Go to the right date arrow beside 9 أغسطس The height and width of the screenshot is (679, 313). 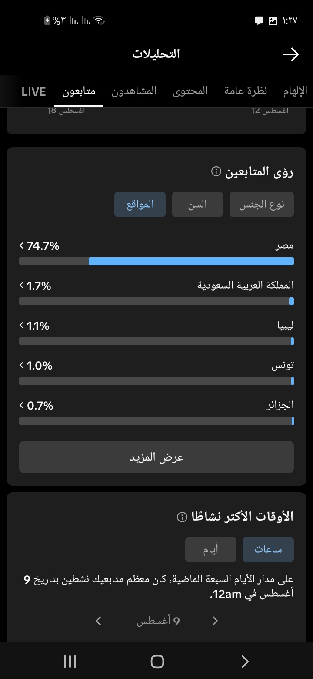tap(215, 621)
